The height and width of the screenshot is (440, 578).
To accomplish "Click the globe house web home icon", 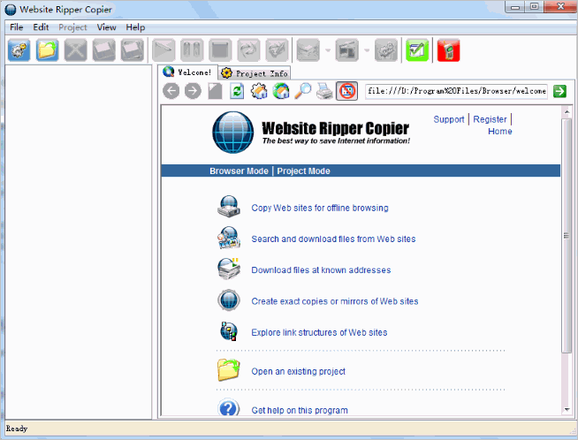I will click(x=281, y=91).
